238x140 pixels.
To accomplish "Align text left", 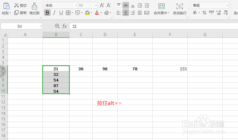I will [x=119, y=13].
